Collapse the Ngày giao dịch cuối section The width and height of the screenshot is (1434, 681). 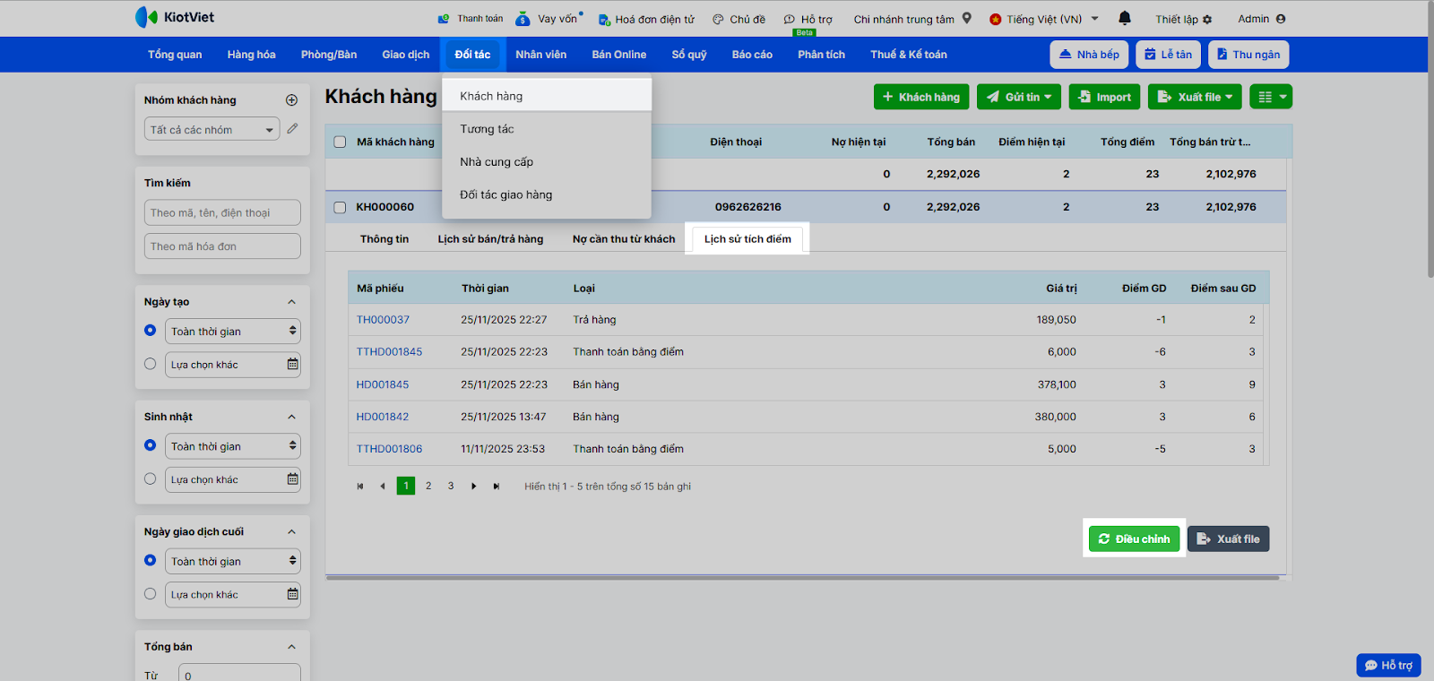click(291, 532)
